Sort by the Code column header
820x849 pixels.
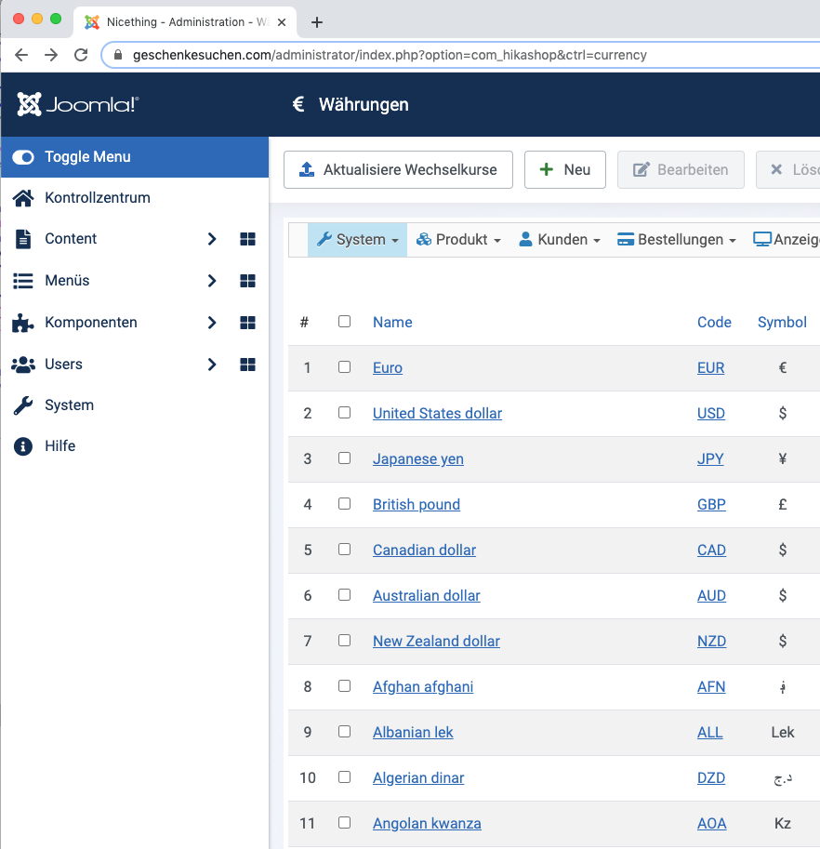coord(714,322)
